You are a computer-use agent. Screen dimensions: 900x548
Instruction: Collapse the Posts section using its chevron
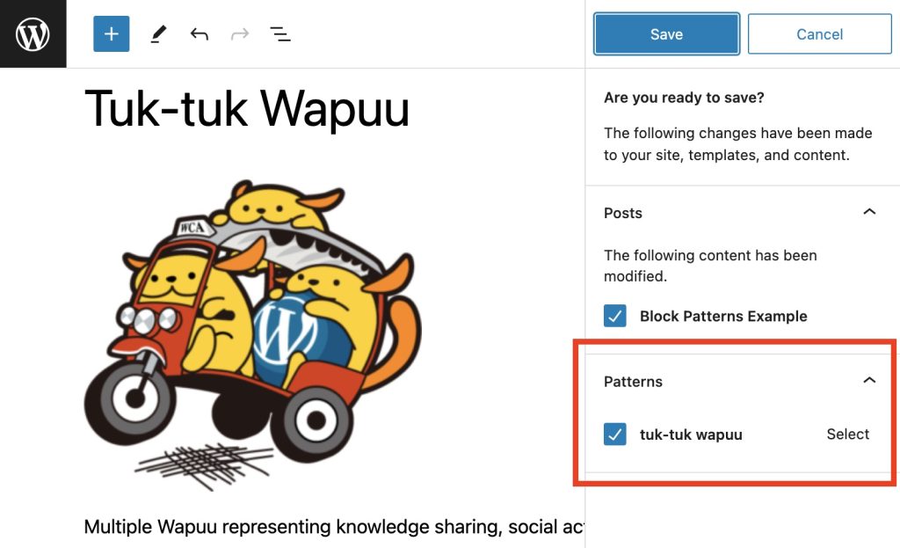pos(869,212)
